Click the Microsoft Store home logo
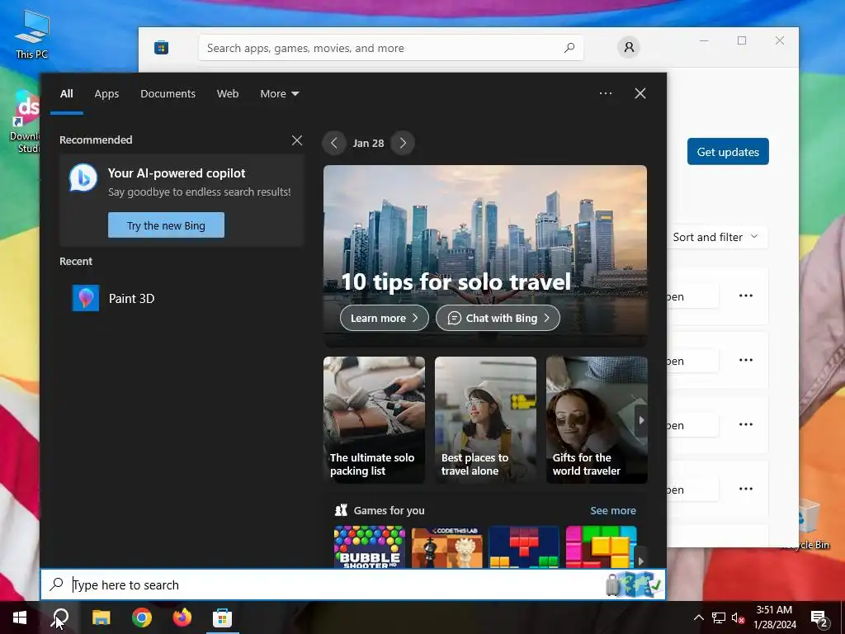 pos(161,48)
